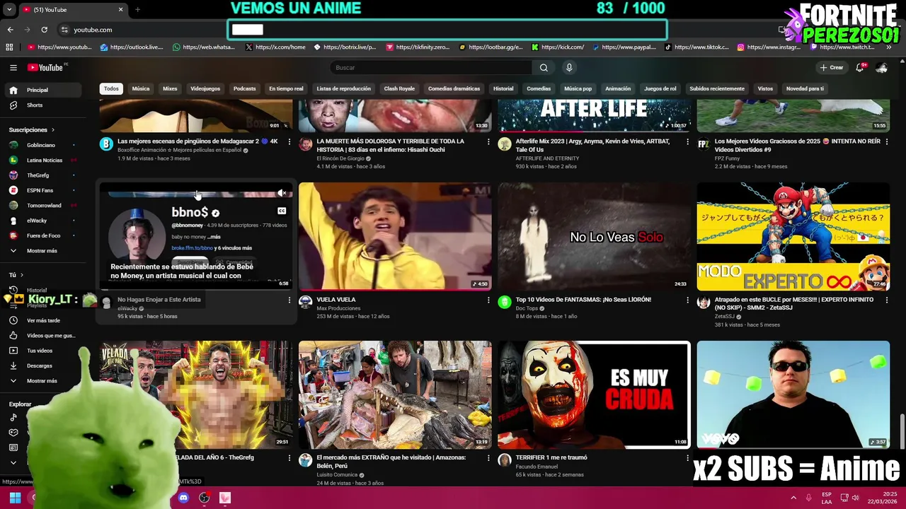906x509 pixels.
Task: Open Afterlife Mix 2023 video title
Action: 593,146
